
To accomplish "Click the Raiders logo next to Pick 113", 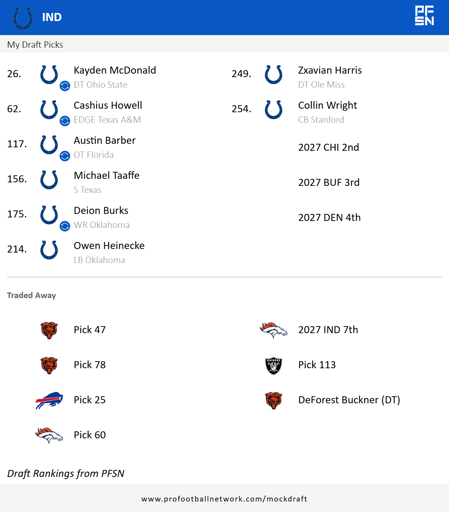I will click(x=274, y=366).
